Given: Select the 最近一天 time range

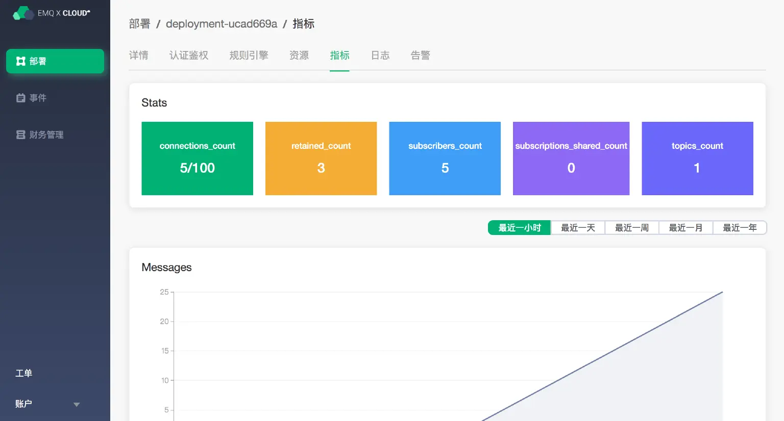Looking at the screenshot, I should [577, 227].
